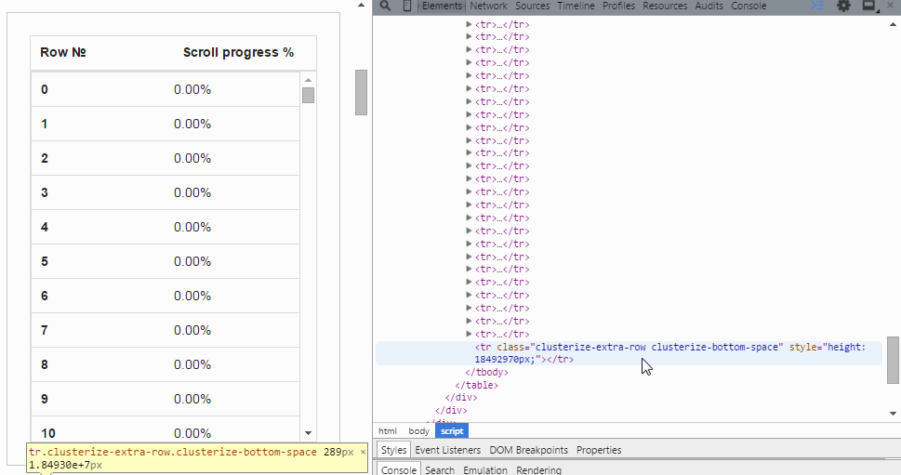Image resolution: width=901 pixels, height=475 pixels.
Task: Click the table's scrollbar thumb
Action: (x=308, y=96)
